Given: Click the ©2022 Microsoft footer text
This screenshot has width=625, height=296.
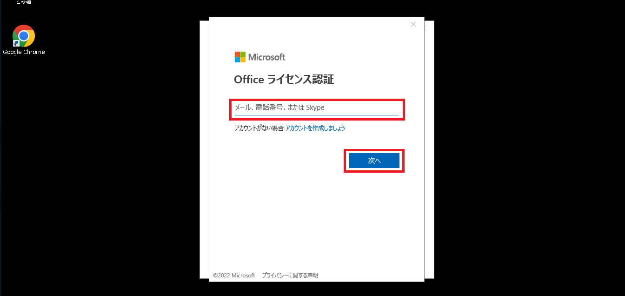Looking at the screenshot, I should [234, 276].
